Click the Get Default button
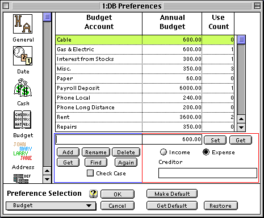The height and width of the screenshot is (218, 264). point(172,205)
